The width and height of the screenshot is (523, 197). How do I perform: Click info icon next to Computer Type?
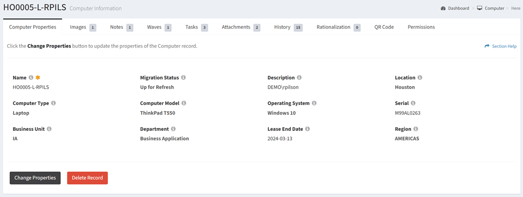(x=54, y=103)
